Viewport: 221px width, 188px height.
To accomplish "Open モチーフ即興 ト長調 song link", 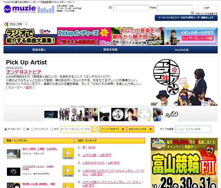I will (x=33, y=149).
